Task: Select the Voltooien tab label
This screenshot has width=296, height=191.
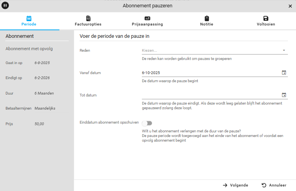Action: click(x=266, y=24)
